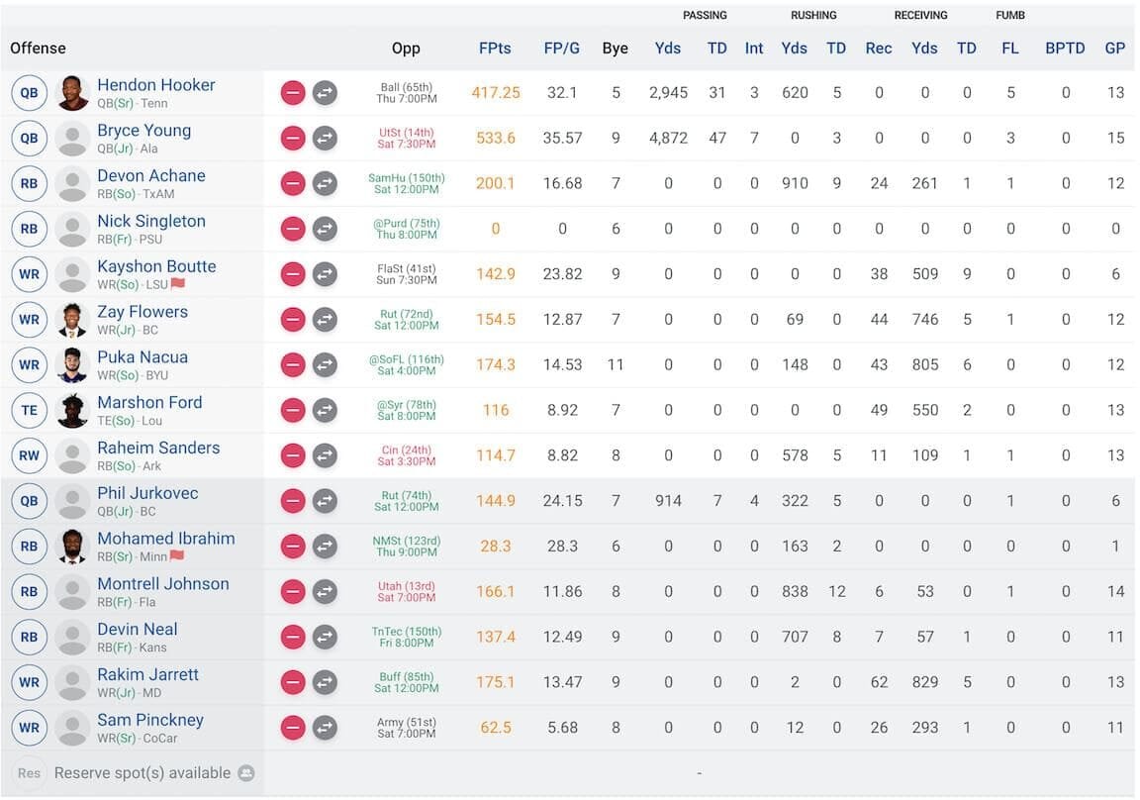
Task: Sort by the GP column header
Action: coord(1115,48)
